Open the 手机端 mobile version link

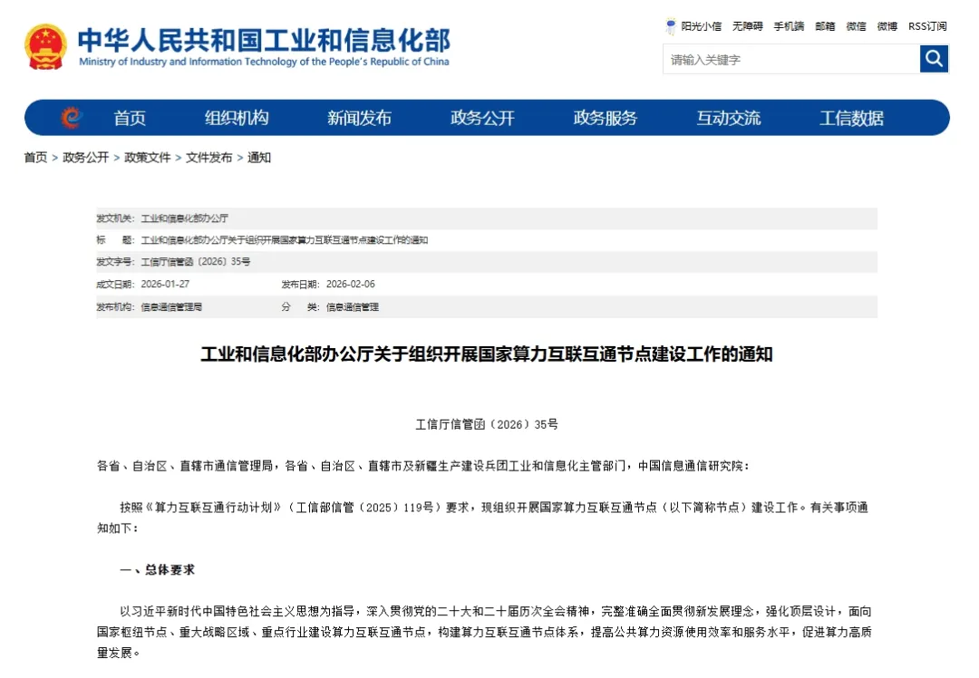789,26
